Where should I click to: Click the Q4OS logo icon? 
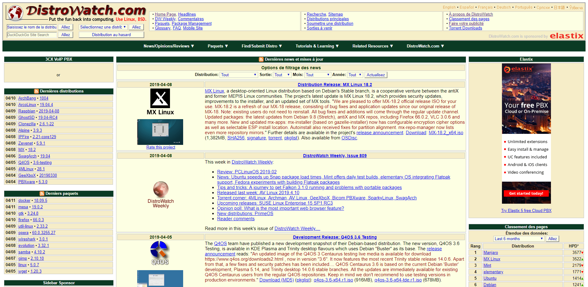(x=160, y=253)
